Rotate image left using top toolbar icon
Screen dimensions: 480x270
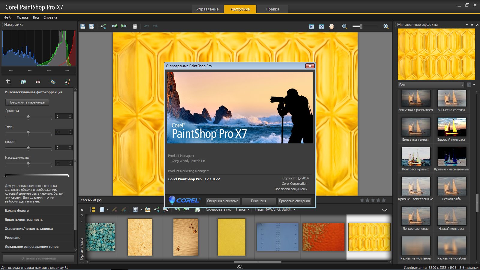point(114,26)
